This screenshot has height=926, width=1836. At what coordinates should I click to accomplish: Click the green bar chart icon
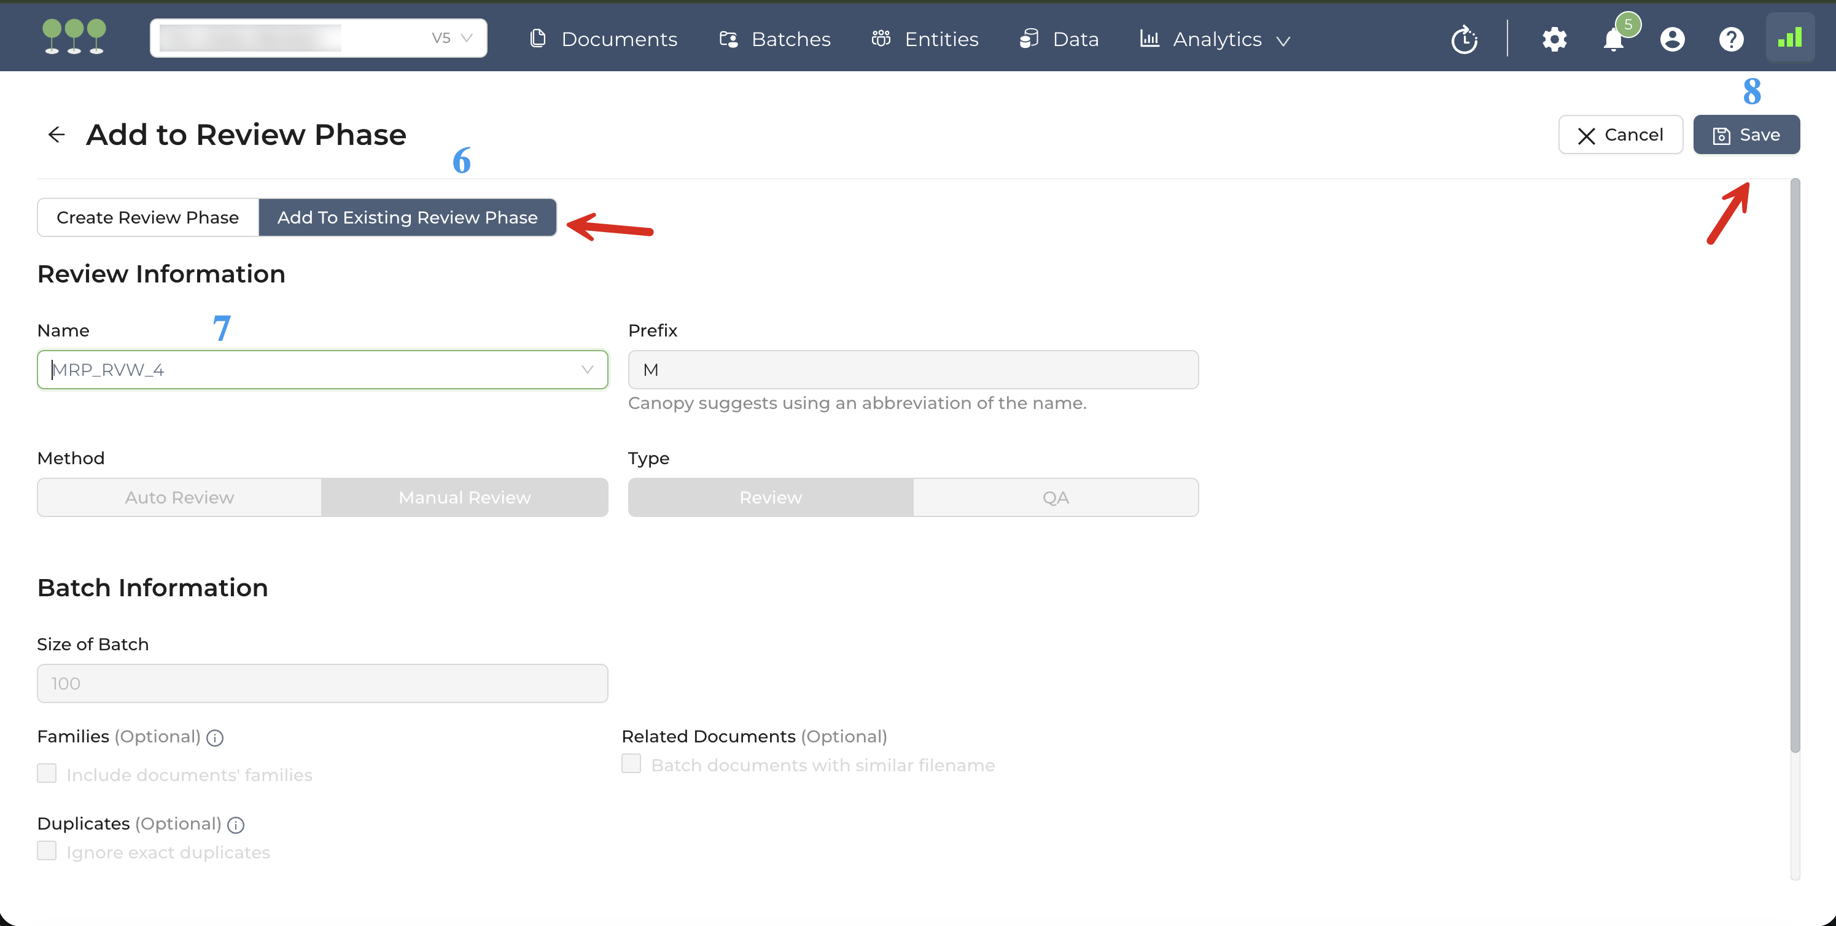[x=1790, y=38]
